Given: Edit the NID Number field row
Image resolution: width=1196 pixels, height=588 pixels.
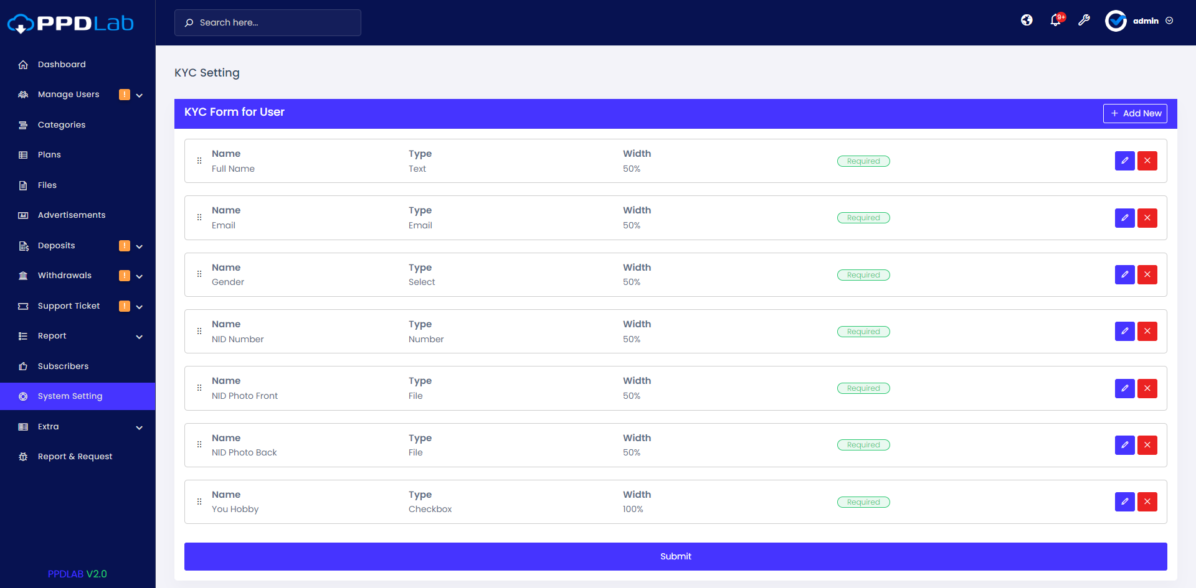Looking at the screenshot, I should tap(1124, 331).
